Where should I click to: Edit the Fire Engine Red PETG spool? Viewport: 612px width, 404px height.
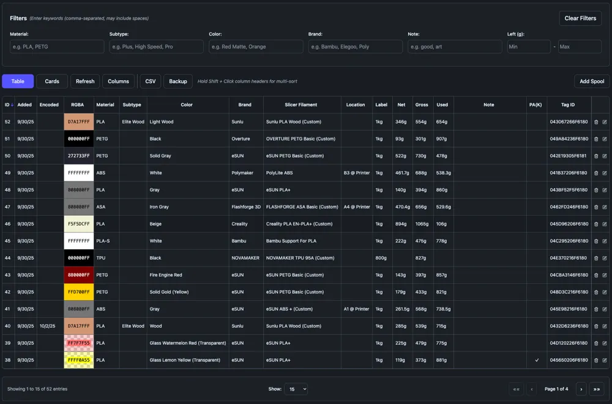click(605, 275)
